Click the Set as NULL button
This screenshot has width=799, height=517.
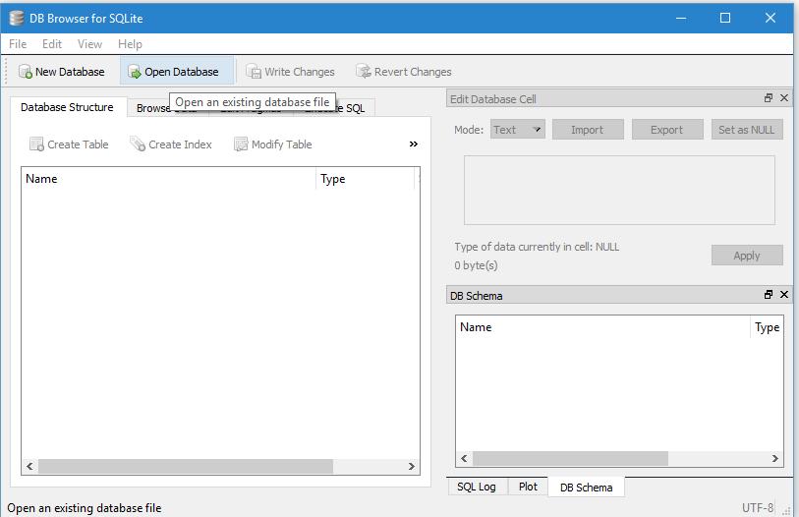(x=747, y=130)
